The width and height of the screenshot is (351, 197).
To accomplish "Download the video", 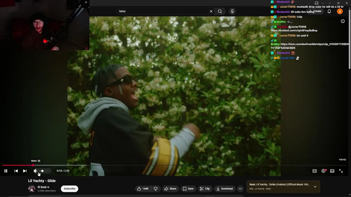I will click(x=225, y=189).
